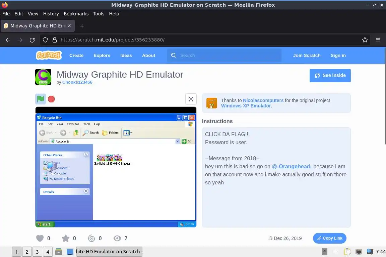Screen dimensions: 386x257
Task: Open the Nicolascomputers profile link
Action: 263,100
